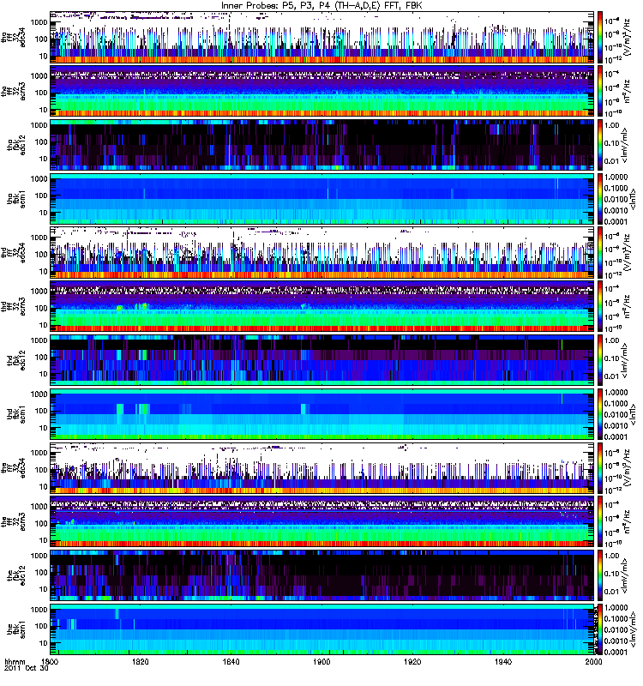Click the thd fbk scm1 spectrogram panel
The height and width of the screenshot is (686, 643).
(x=322, y=414)
